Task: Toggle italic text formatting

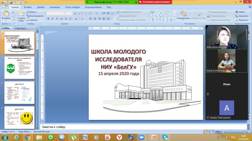Action: [x=53, y=19]
